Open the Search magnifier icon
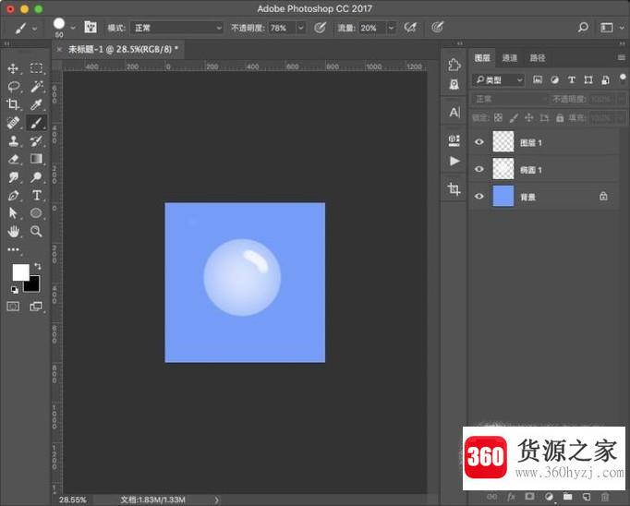 [x=583, y=28]
